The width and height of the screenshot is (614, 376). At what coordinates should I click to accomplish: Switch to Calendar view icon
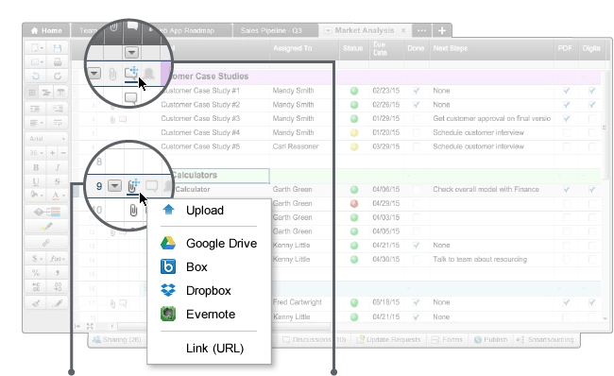tap(60, 93)
